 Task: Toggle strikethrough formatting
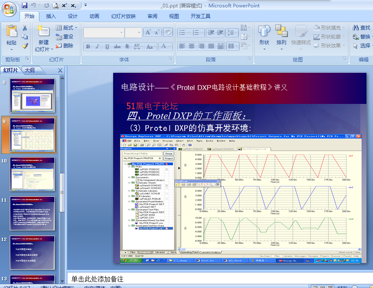pyautogui.click(x=117, y=47)
